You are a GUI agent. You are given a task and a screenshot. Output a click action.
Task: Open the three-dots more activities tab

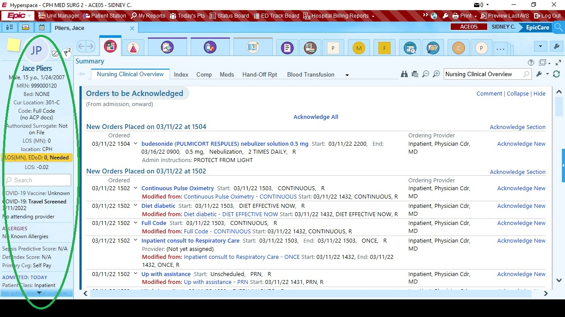pyautogui.click(x=500, y=48)
